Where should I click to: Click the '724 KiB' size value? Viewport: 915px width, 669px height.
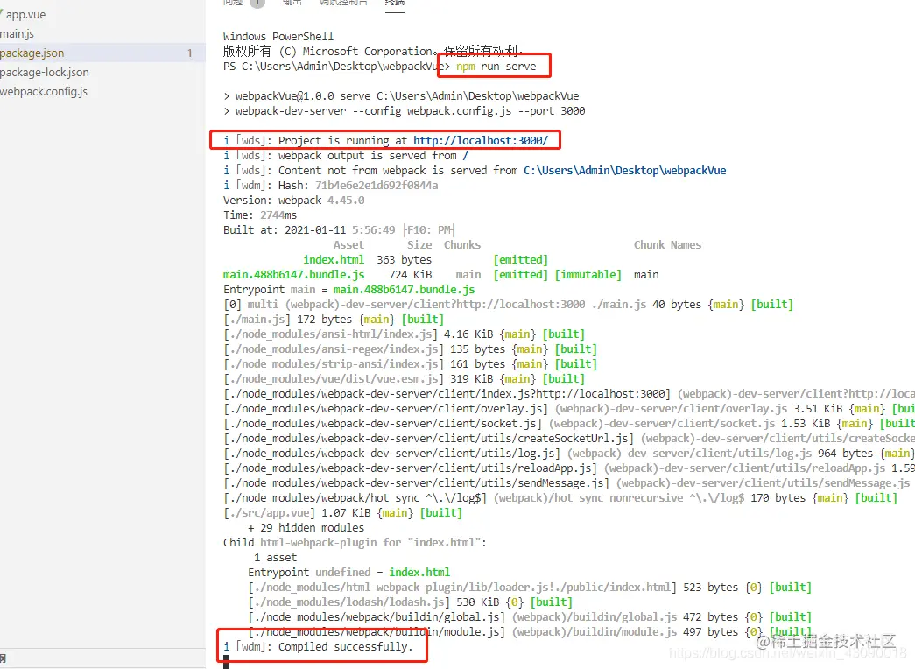[x=411, y=275]
